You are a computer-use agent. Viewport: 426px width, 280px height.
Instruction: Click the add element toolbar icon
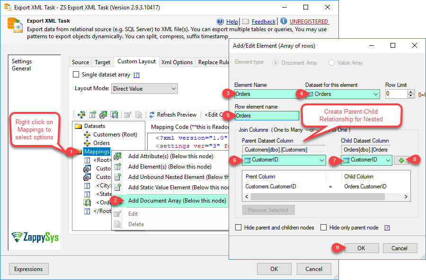pos(93,115)
